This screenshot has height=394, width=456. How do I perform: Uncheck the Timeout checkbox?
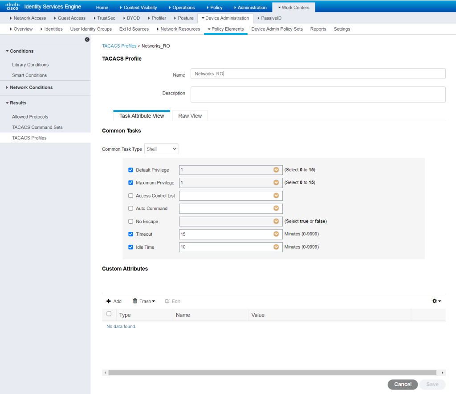point(130,234)
